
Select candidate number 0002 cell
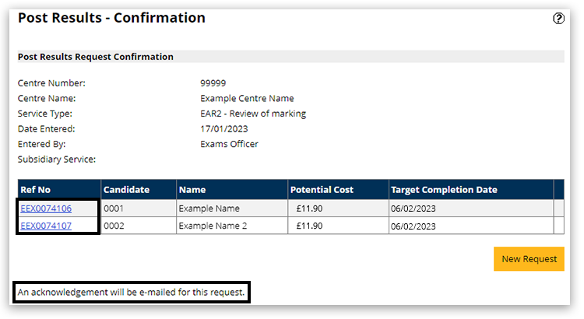click(114, 226)
